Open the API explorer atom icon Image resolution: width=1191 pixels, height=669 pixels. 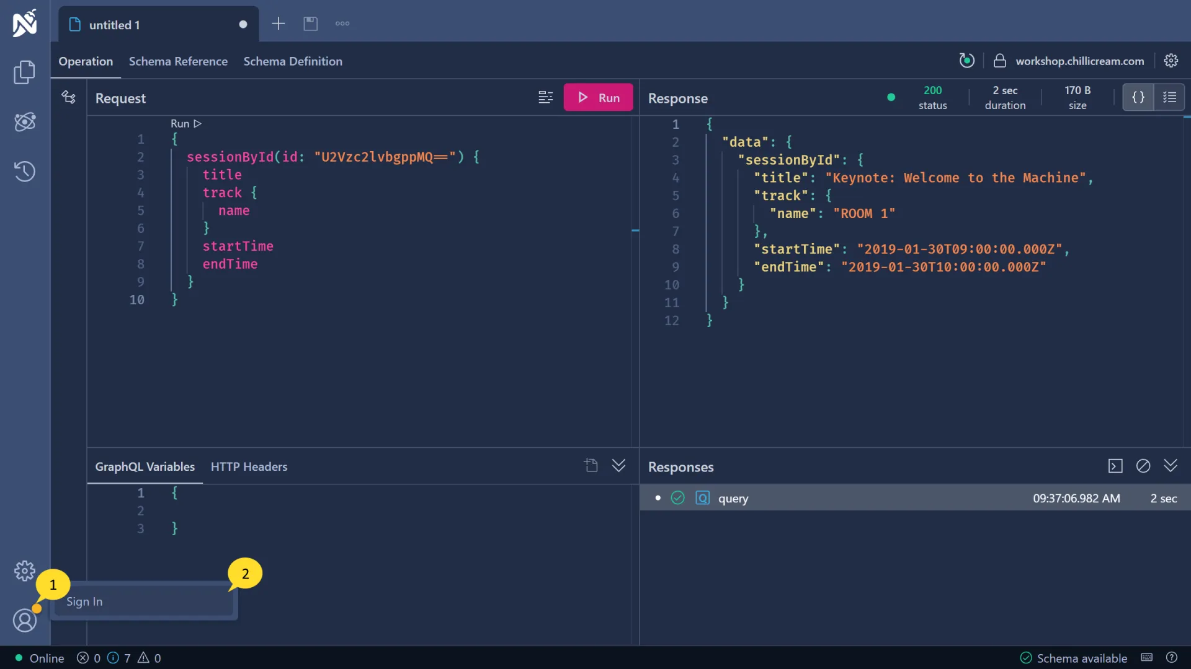(x=24, y=122)
